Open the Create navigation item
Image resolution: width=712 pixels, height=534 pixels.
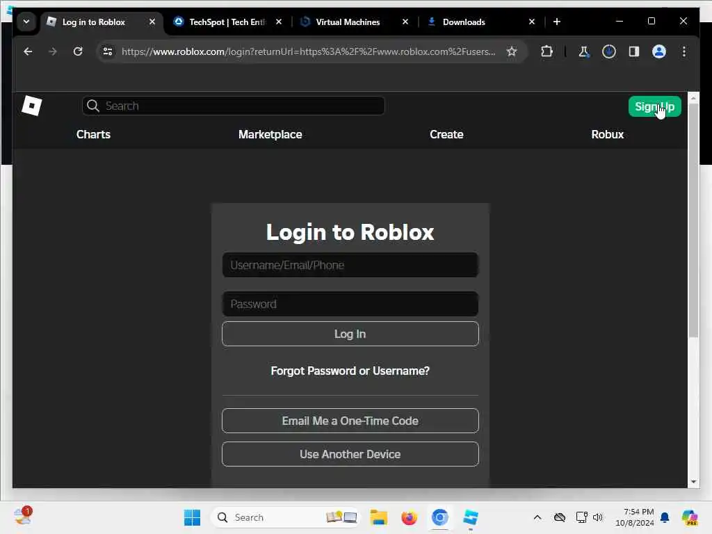click(x=446, y=134)
